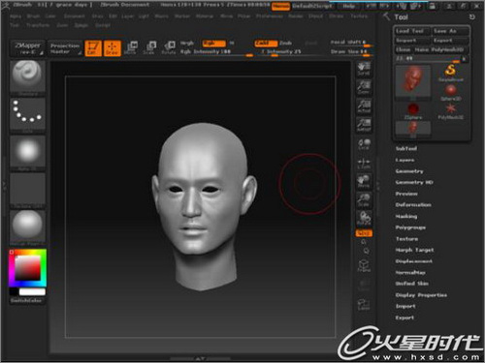485x363 pixels.
Task: Click the Frame icon on right shelf
Action: click(x=364, y=265)
